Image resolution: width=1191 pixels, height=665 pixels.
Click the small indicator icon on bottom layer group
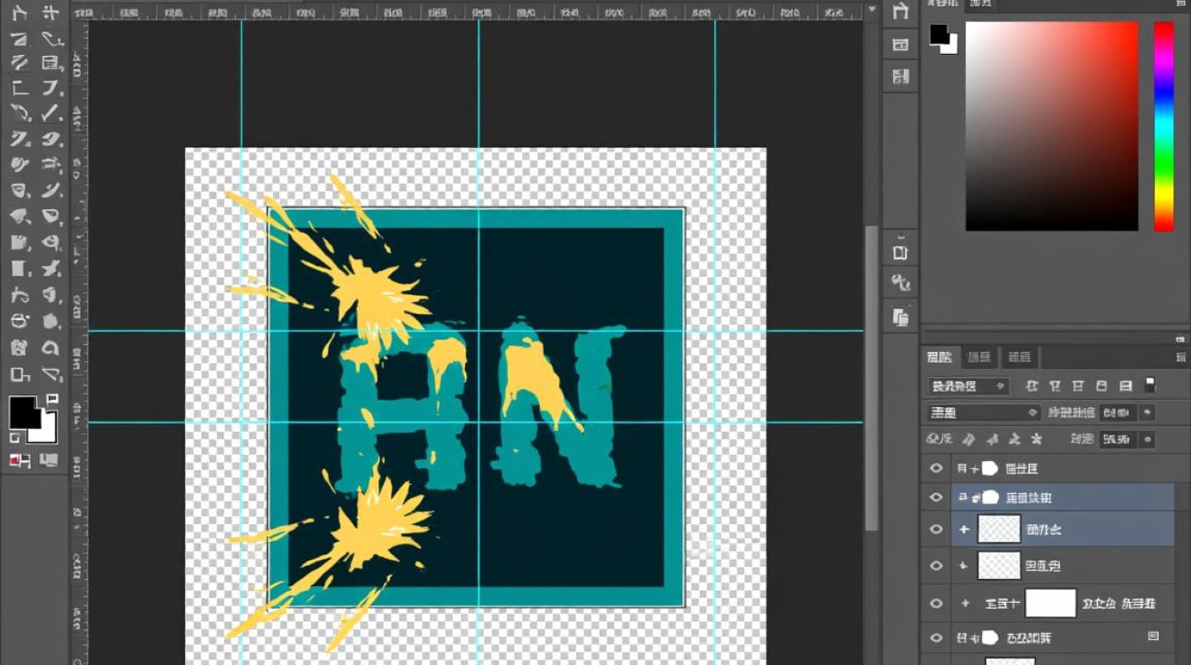coord(1153,637)
